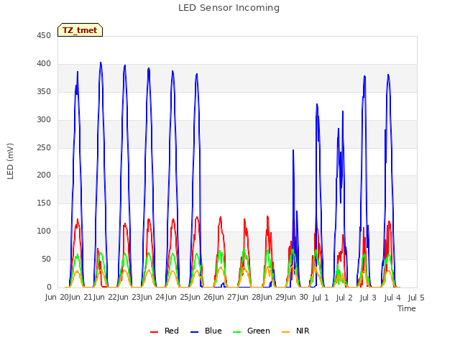This screenshot has height=345, width=460.
Task: Toggle the NIR series legend entry
Action: (x=295, y=331)
